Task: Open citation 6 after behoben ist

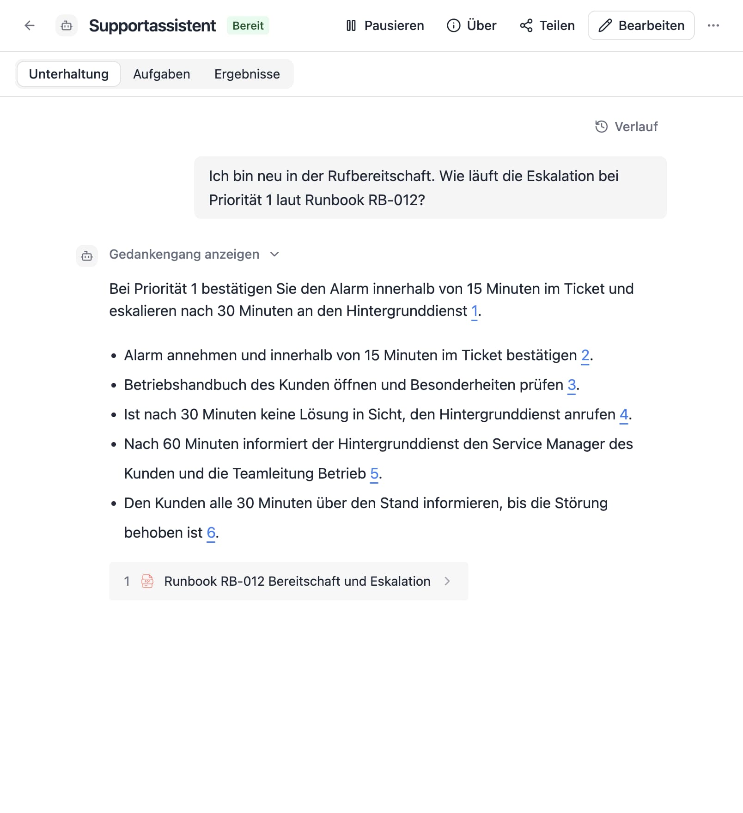Action: tap(211, 533)
